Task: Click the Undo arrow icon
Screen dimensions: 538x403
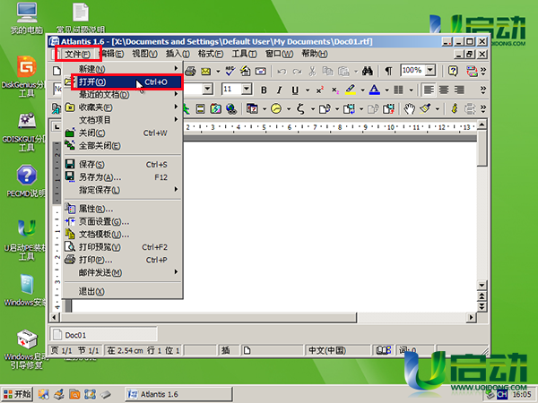Action: point(282,72)
